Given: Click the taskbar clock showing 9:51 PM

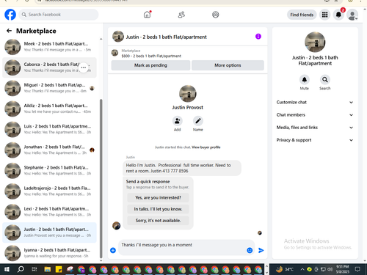Looking at the screenshot, I should 342,269.
